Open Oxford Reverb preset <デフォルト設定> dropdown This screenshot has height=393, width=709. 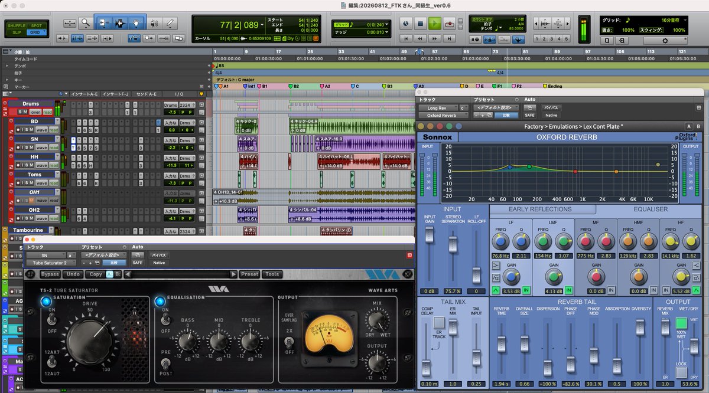tap(496, 107)
